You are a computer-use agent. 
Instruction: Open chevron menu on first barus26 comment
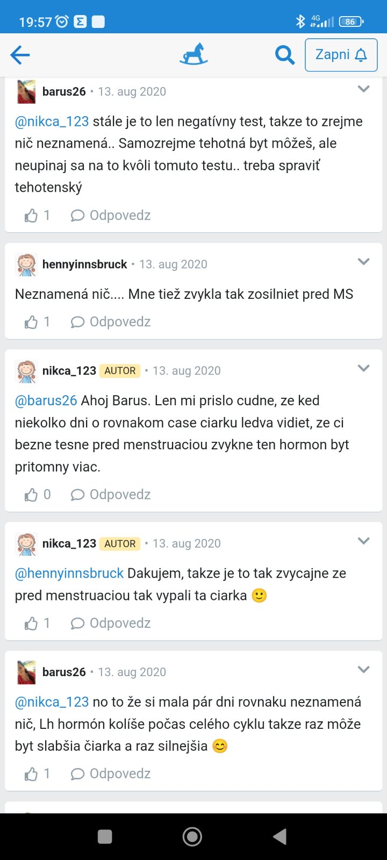tap(364, 89)
